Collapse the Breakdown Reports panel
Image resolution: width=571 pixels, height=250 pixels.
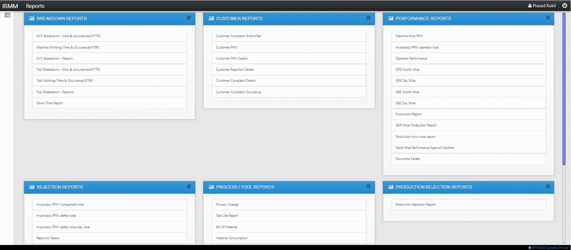pos(189,18)
